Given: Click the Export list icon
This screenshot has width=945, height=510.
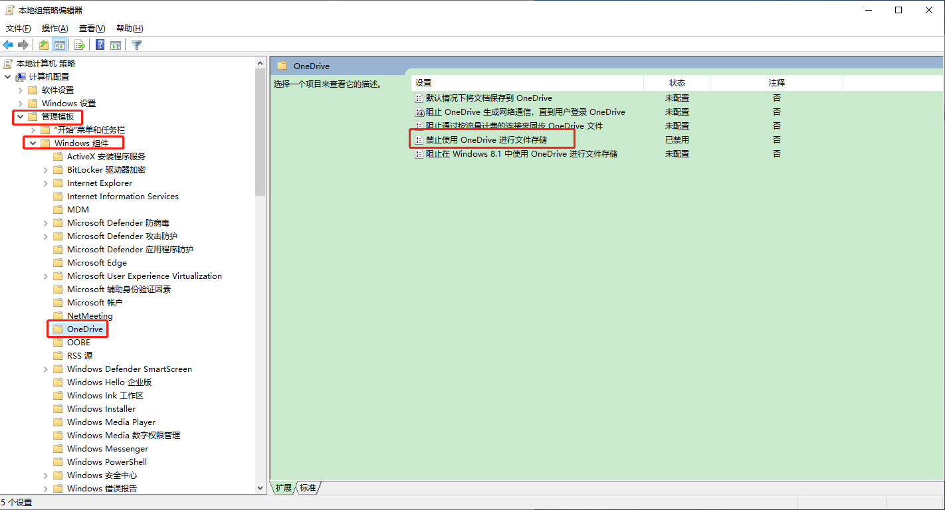Looking at the screenshot, I should 80,44.
